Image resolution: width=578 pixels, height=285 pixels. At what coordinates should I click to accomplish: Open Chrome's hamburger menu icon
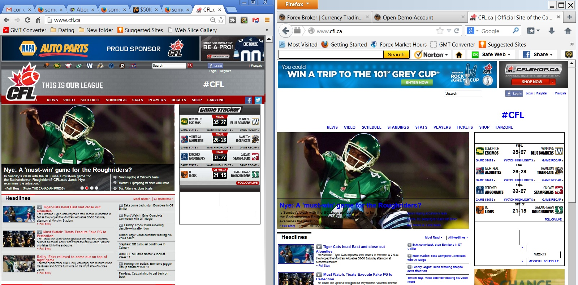pyautogui.click(x=267, y=20)
